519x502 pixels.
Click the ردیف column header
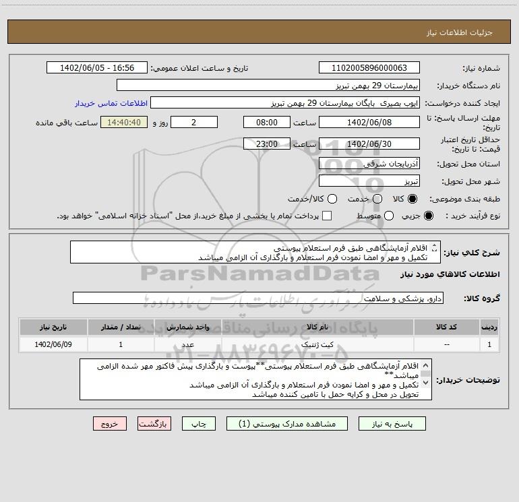[489, 327]
